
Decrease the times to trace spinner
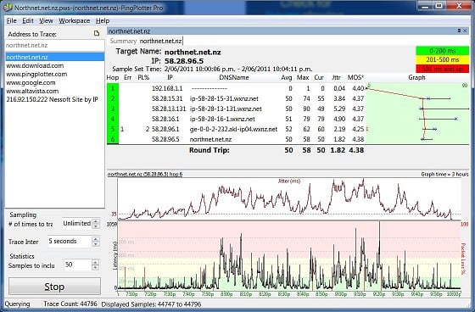click(96, 226)
